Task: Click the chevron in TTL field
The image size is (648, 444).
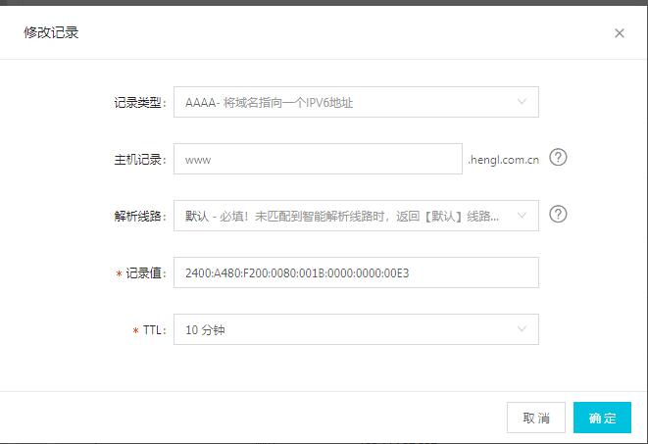Action: pos(522,328)
